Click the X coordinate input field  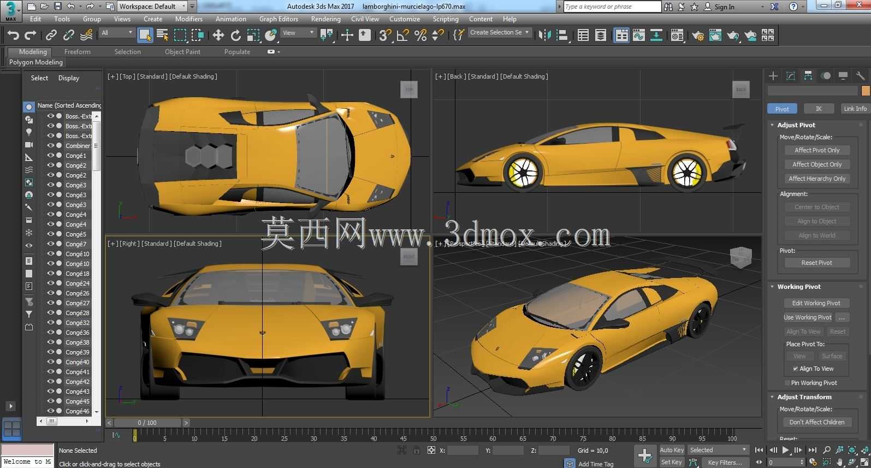[463, 451]
